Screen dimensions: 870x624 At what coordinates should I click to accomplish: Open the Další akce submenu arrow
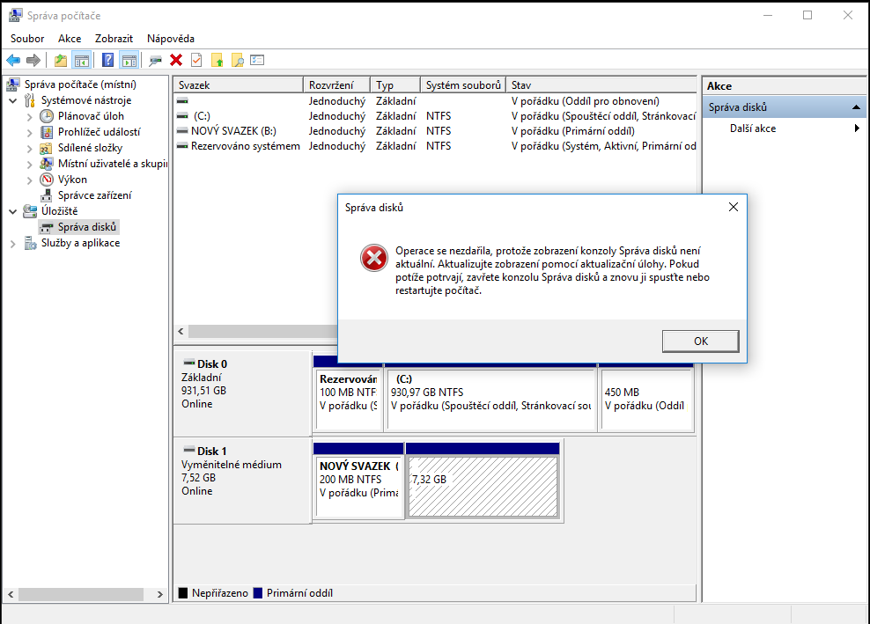[x=857, y=128]
